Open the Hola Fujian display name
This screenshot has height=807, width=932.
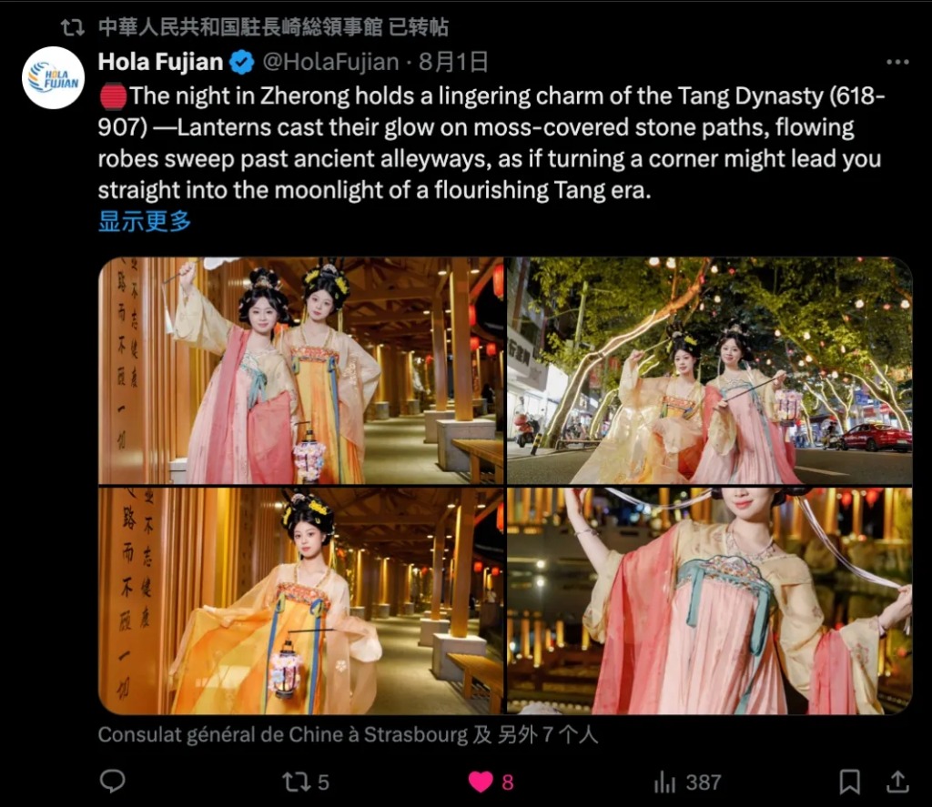pyautogui.click(x=160, y=62)
